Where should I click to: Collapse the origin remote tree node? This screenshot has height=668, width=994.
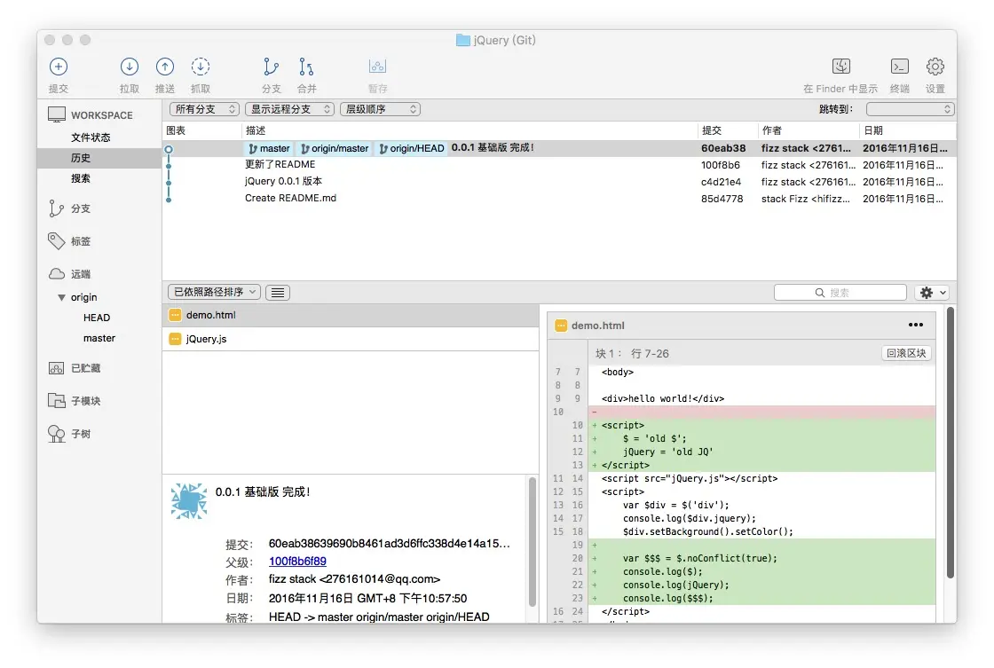(x=61, y=297)
